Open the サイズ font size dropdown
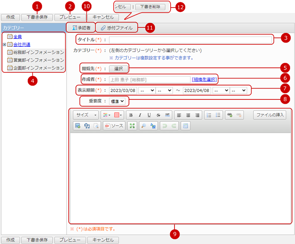Screen dimensions: 295x244 86,115
